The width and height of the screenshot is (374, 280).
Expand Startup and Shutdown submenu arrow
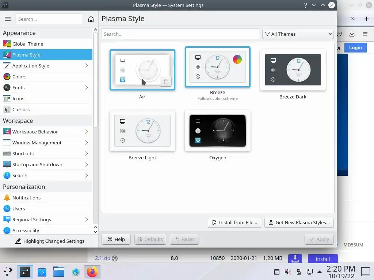[87, 164]
